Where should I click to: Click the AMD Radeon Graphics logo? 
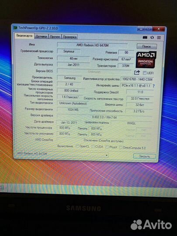(146, 59)
